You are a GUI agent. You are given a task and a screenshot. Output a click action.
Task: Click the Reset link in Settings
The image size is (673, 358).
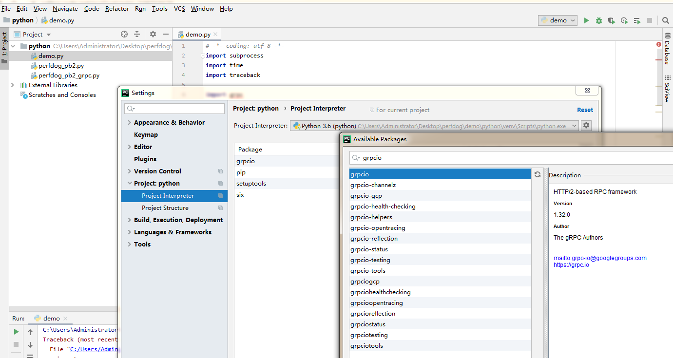point(585,110)
